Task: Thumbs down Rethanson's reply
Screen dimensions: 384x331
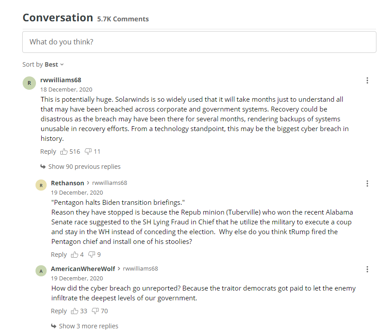Action: point(91,255)
